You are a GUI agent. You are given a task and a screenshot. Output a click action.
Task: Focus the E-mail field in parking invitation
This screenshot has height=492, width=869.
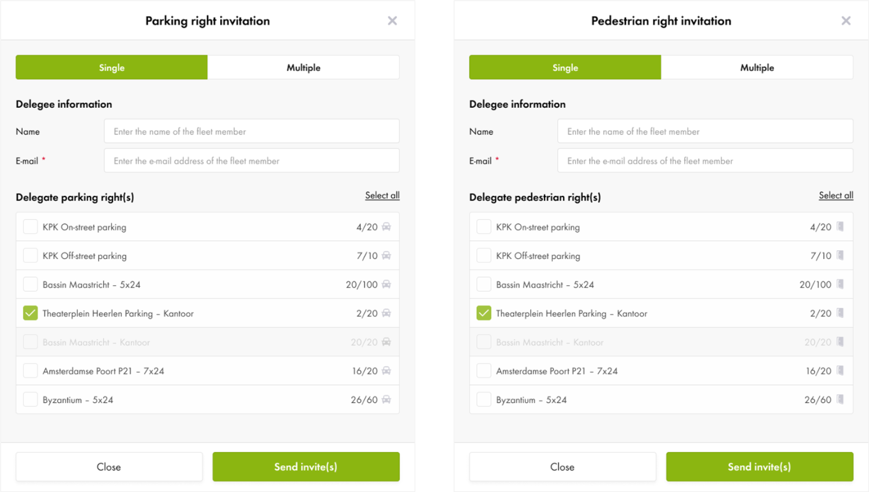(251, 161)
